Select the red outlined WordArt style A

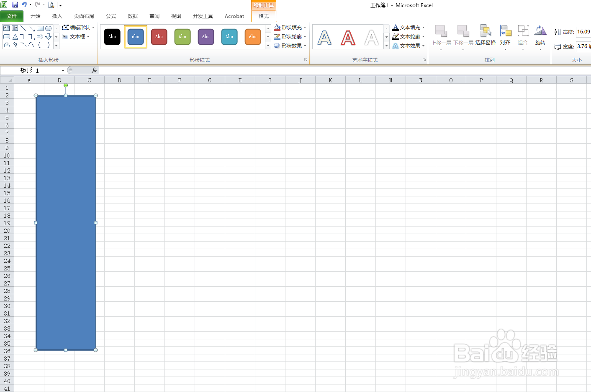tap(348, 38)
